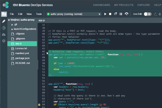The width and height of the screenshot is (162, 108).
Task: Open the dashboard gauge icon in the toolbar
Action: point(126,14)
